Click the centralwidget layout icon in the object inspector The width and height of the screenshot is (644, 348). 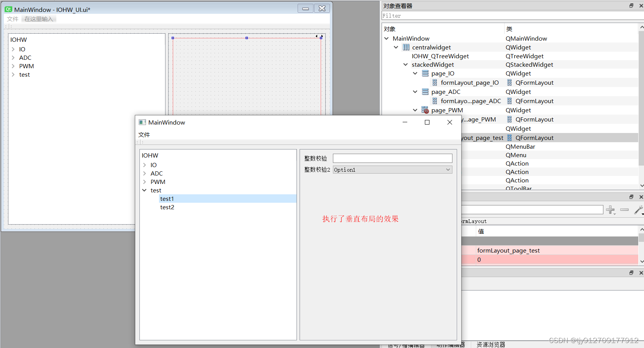pyautogui.click(x=406, y=47)
